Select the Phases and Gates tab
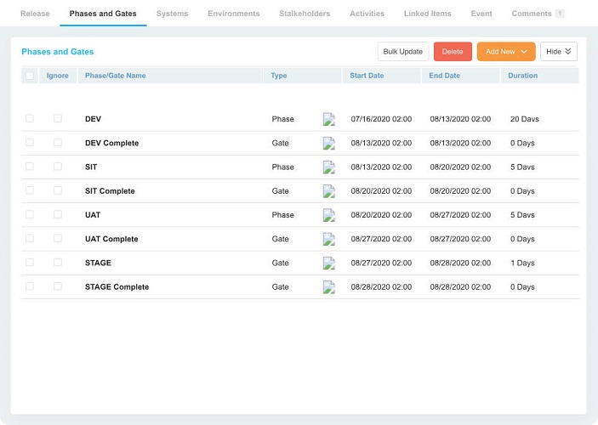The height and width of the screenshot is (425, 598). click(103, 14)
